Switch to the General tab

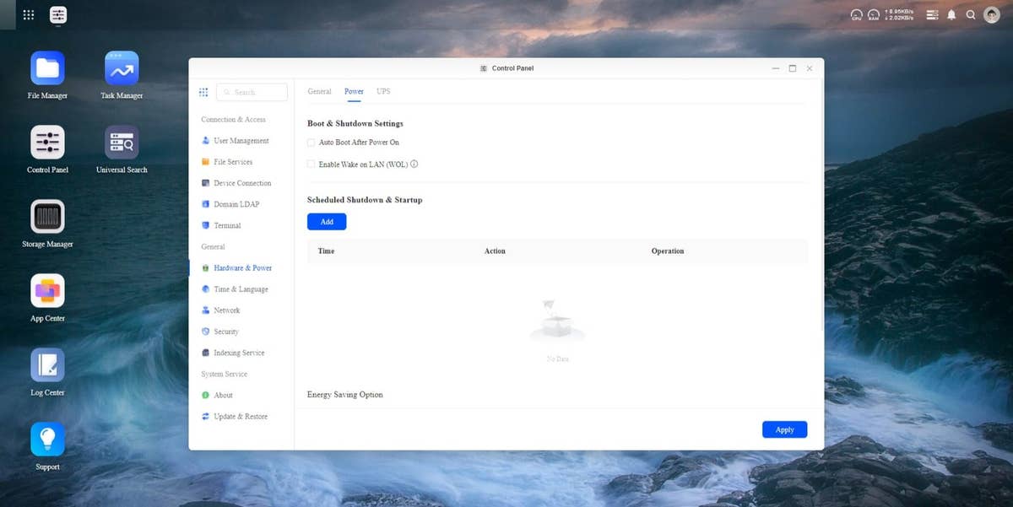(319, 91)
